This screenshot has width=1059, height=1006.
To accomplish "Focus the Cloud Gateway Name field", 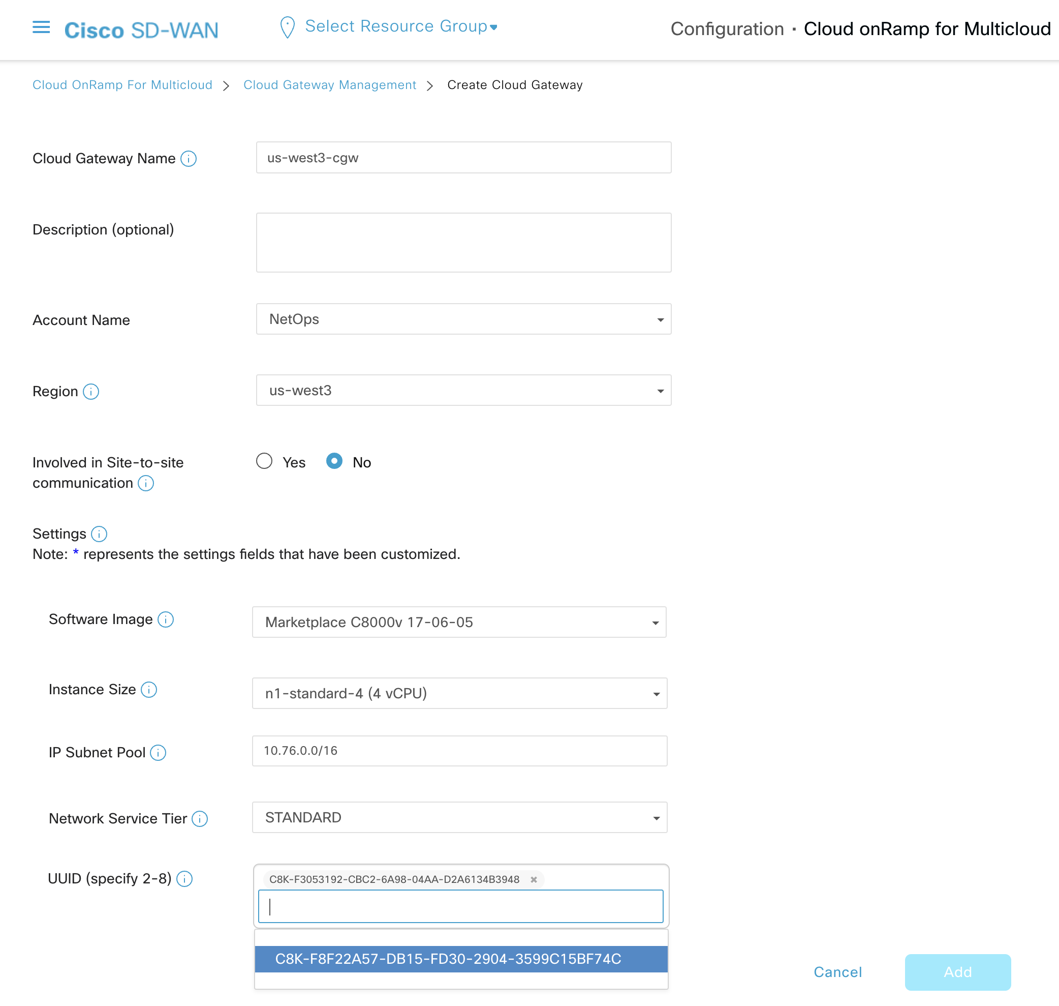I will pyautogui.click(x=463, y=158).
